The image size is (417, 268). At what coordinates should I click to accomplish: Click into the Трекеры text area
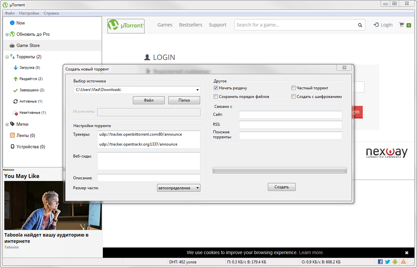pos(149,140)
